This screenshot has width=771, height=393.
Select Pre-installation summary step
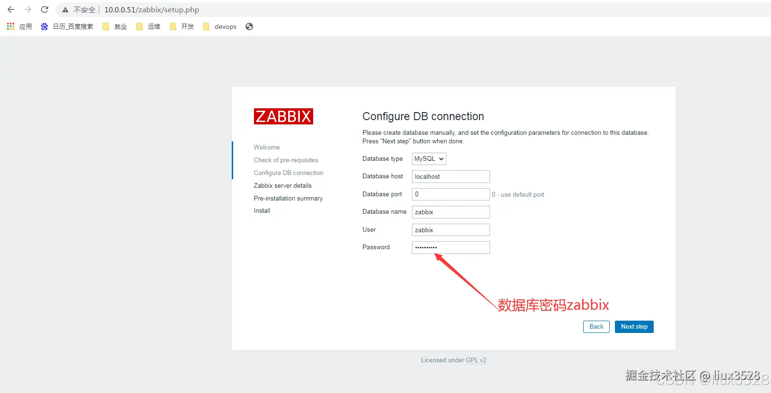(x=288, y=199)
